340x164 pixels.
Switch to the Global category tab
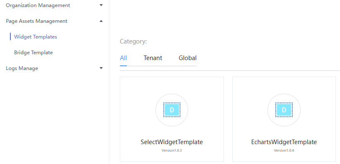(x=187, y=58)
